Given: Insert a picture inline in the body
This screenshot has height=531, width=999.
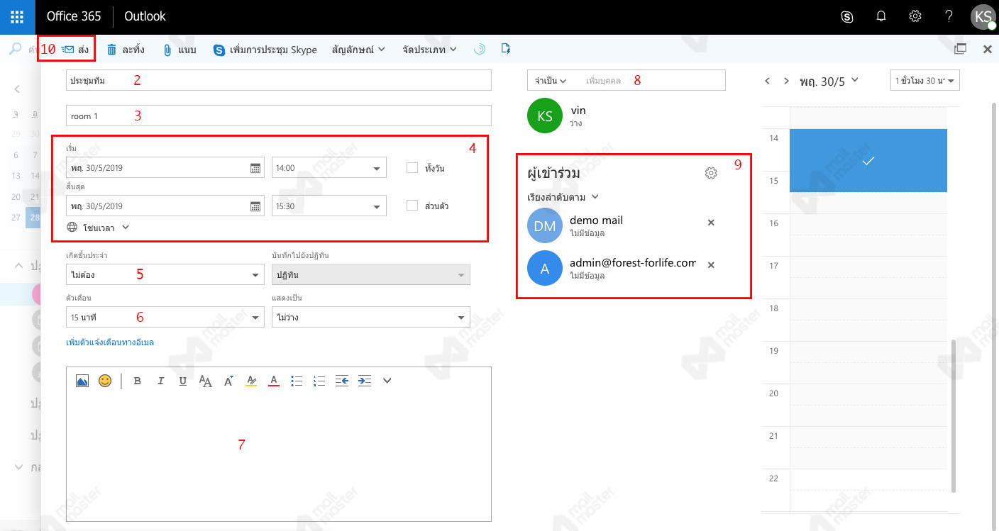Looking at the screenshot, I should [x=82, y=381].
